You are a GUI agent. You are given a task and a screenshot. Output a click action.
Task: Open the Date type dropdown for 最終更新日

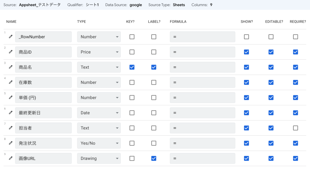point(99,113)
